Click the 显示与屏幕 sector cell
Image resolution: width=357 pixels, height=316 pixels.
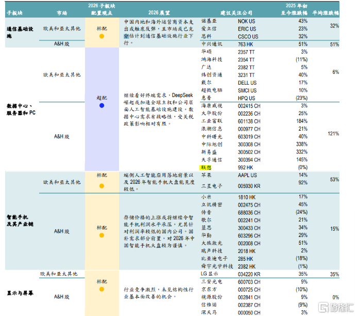(20, 293)
